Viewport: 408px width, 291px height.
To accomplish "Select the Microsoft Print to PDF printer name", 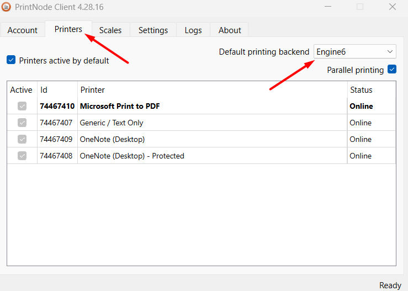I will pyautogui.click(x=120, y=106).
